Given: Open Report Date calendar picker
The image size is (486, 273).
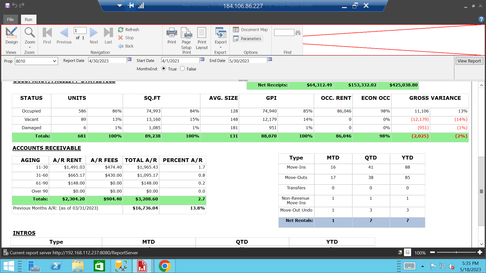Looking at the screenshot, I should point(129,59).
